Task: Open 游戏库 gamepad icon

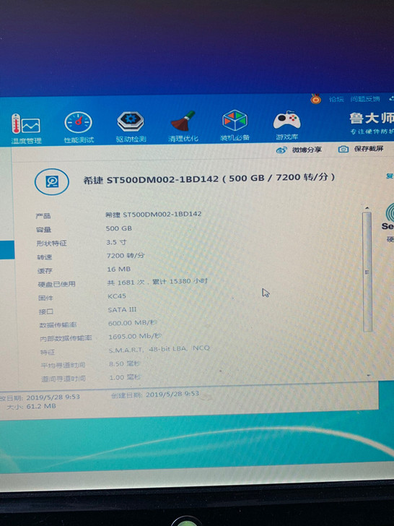Action: coord(286,125)
